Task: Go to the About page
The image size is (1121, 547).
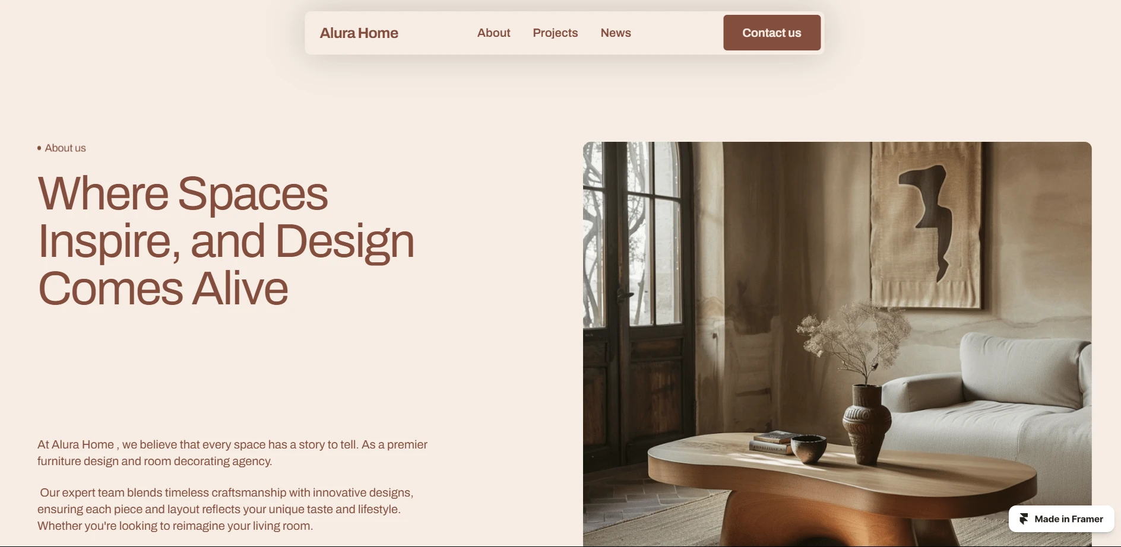Action: point(493,33)
